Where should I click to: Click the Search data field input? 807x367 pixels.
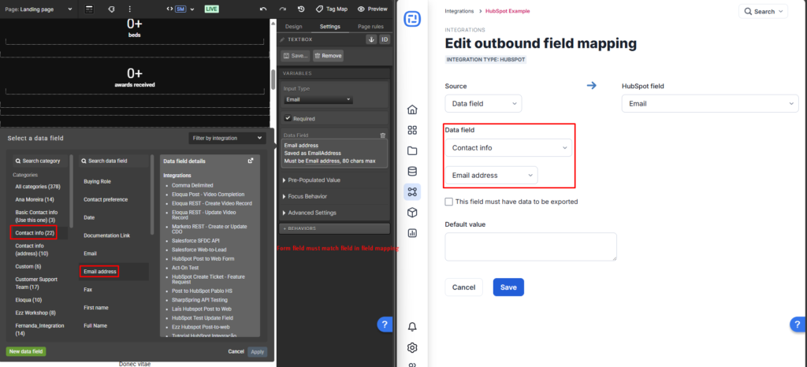[113, 161]
